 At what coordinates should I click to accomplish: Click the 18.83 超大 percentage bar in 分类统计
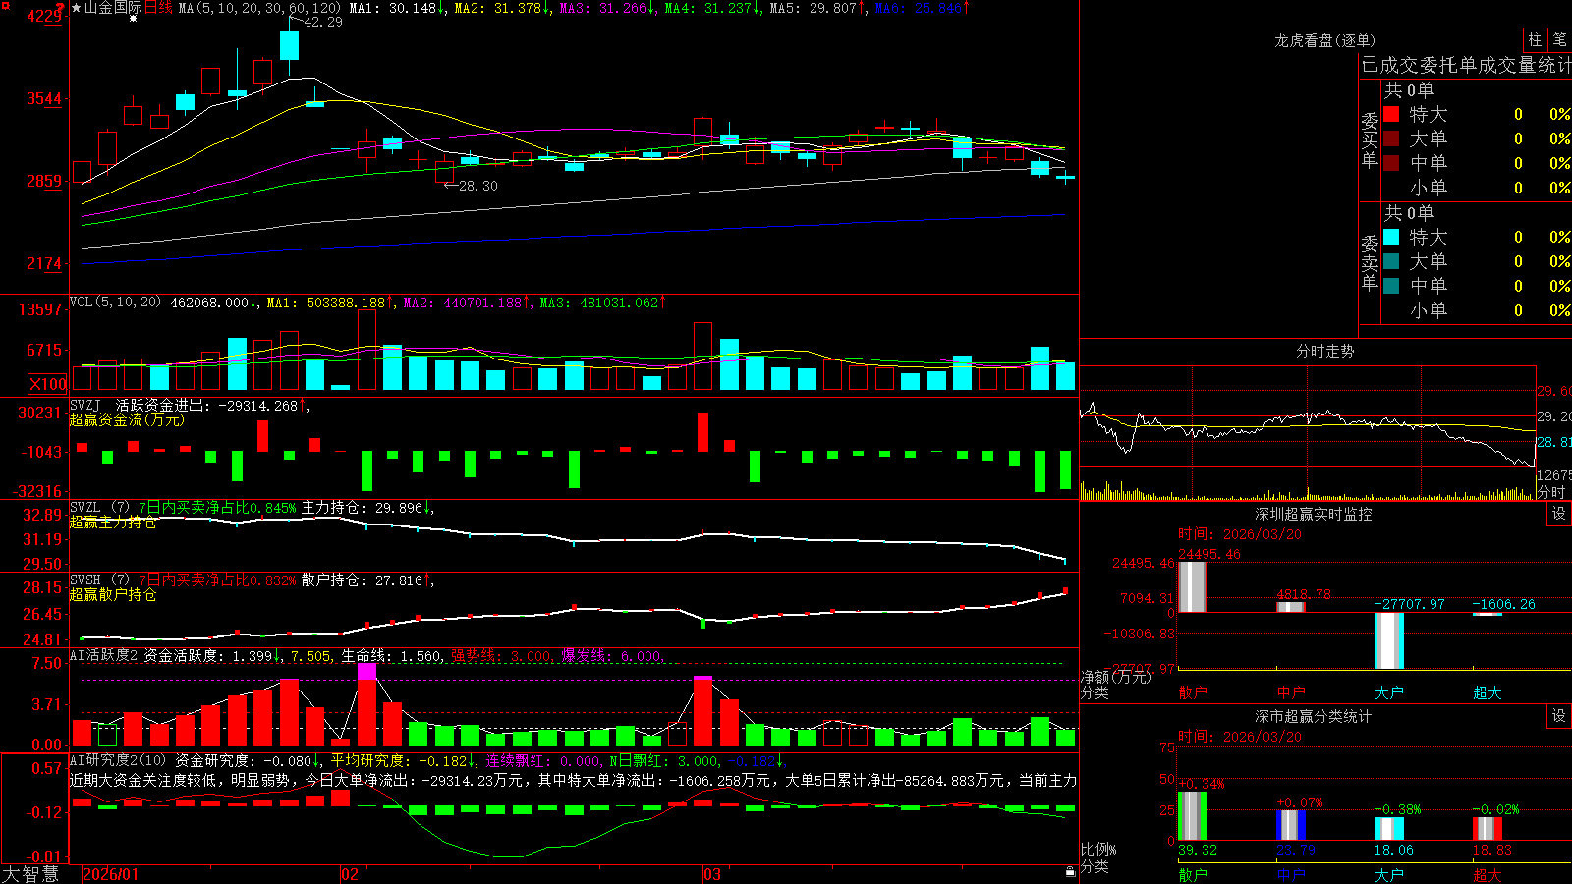click(1487, 829)
